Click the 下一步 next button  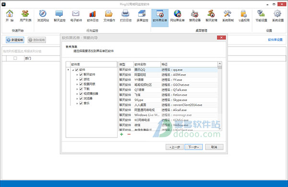pyautogui.click(x=193, y=147)
